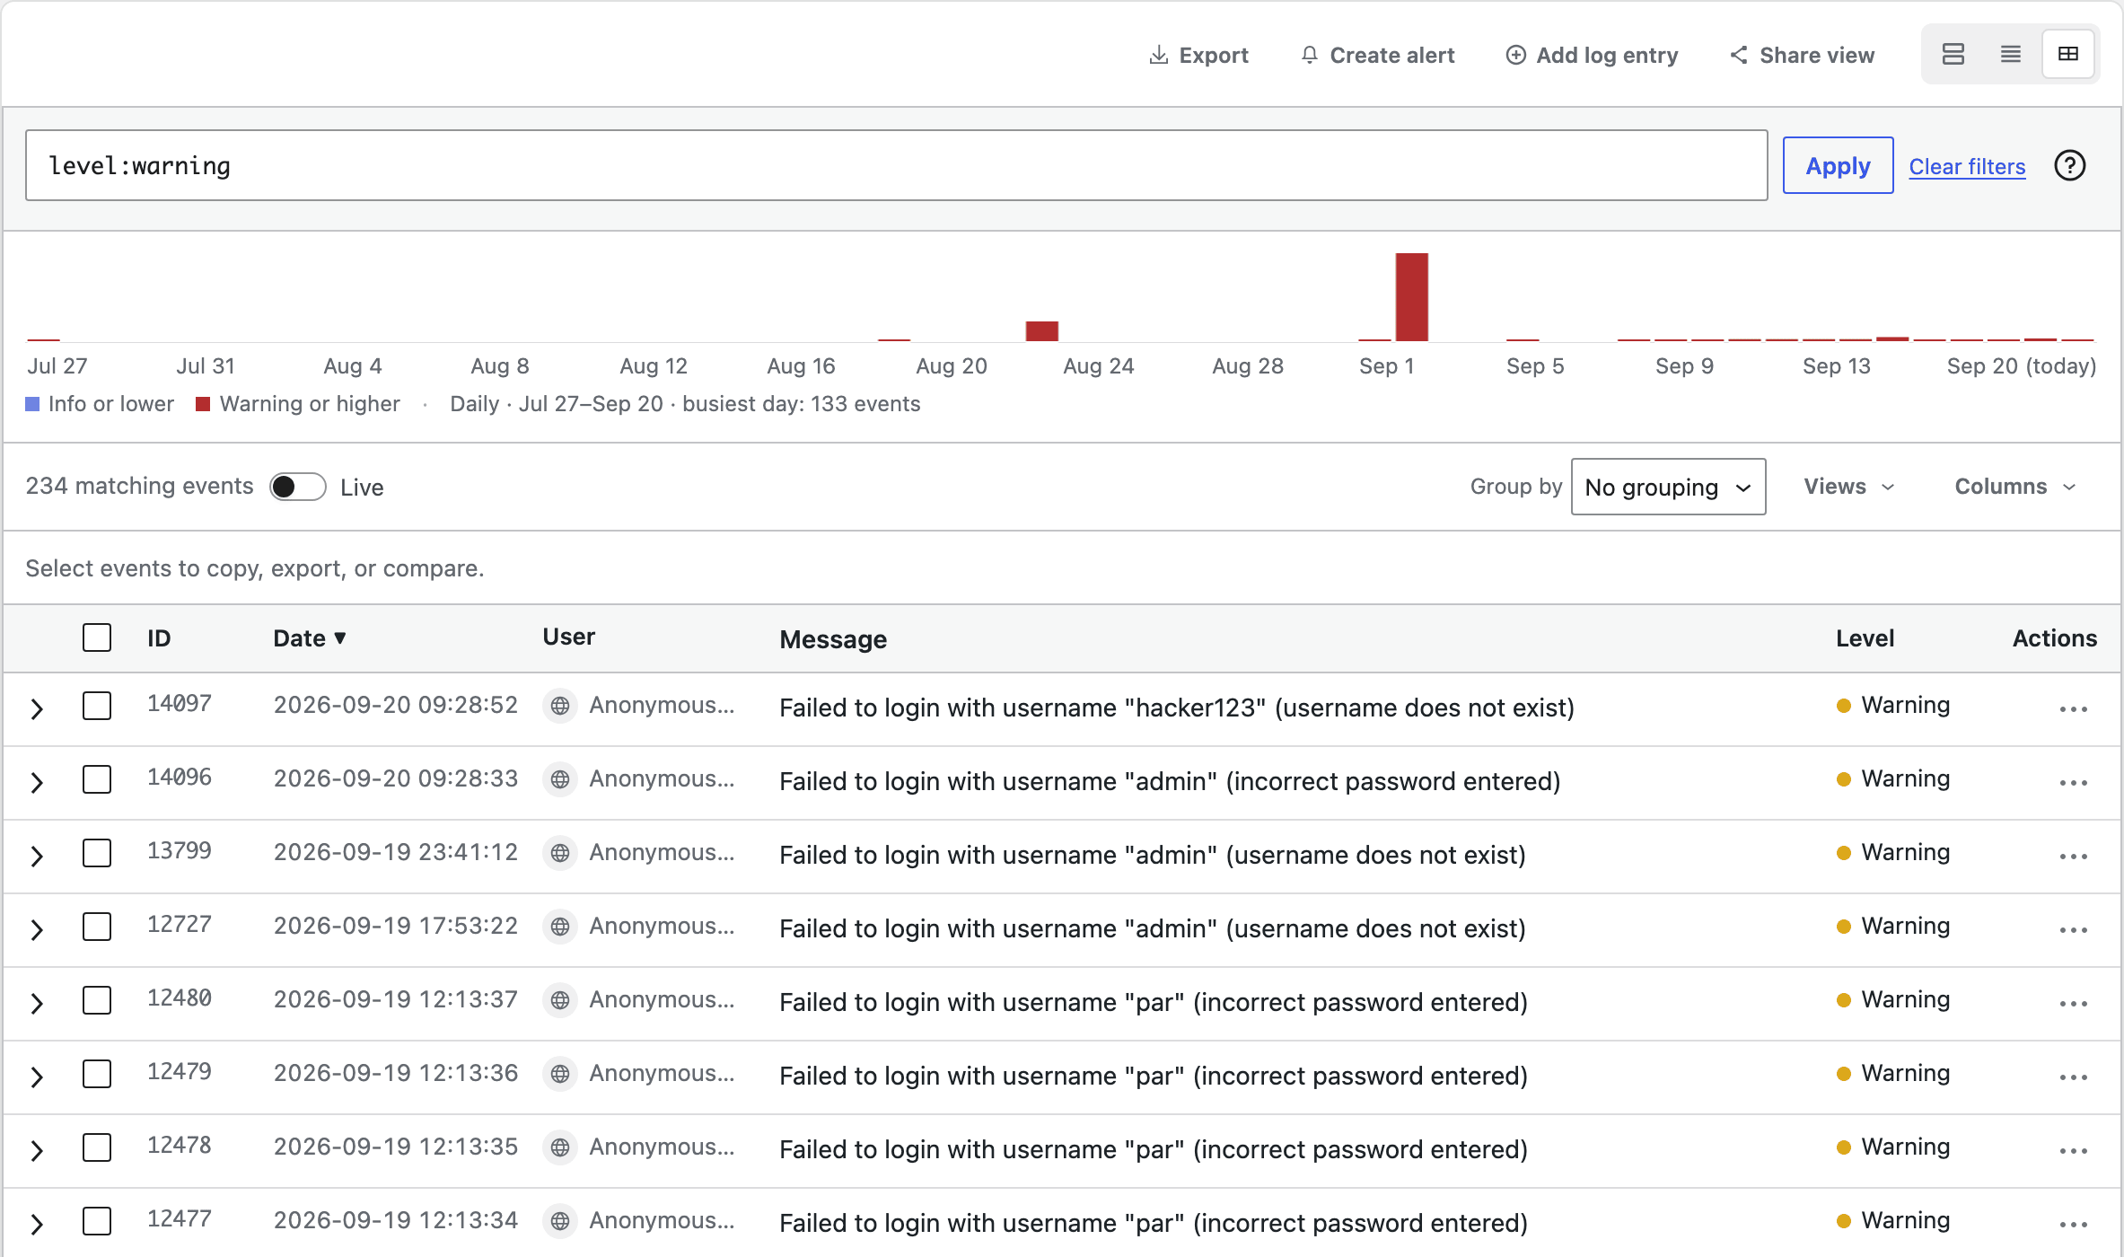Expand details for event 13799
Viewport: 2124px width, 1257px height.
[x=37, y=857]
